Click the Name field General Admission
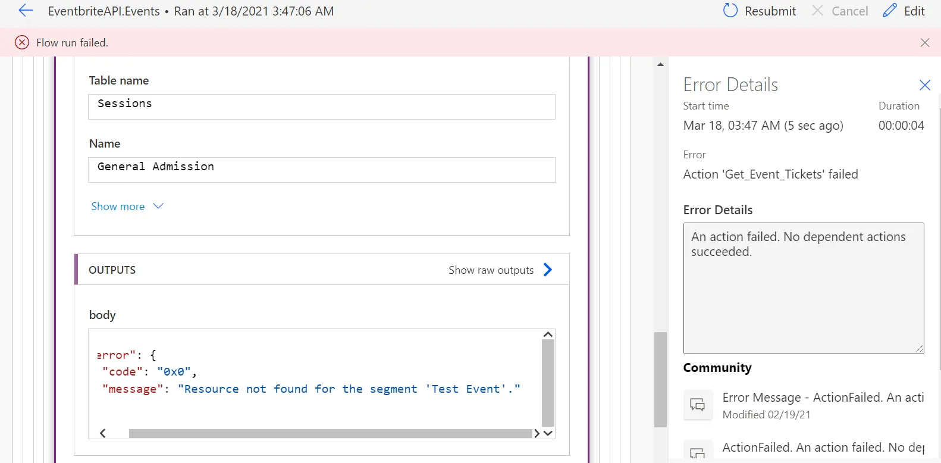 click(x=321, y=170)
